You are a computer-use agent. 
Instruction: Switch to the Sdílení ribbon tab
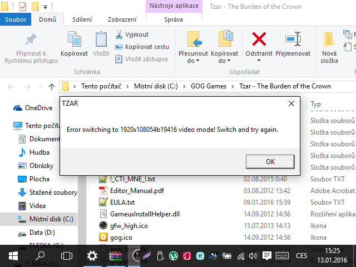coord(82,19)
